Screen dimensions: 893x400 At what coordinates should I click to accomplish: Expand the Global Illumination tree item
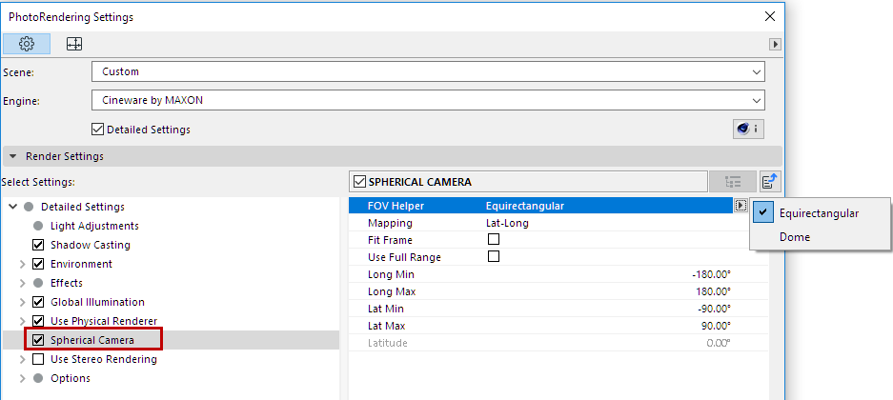click(23, 302)
